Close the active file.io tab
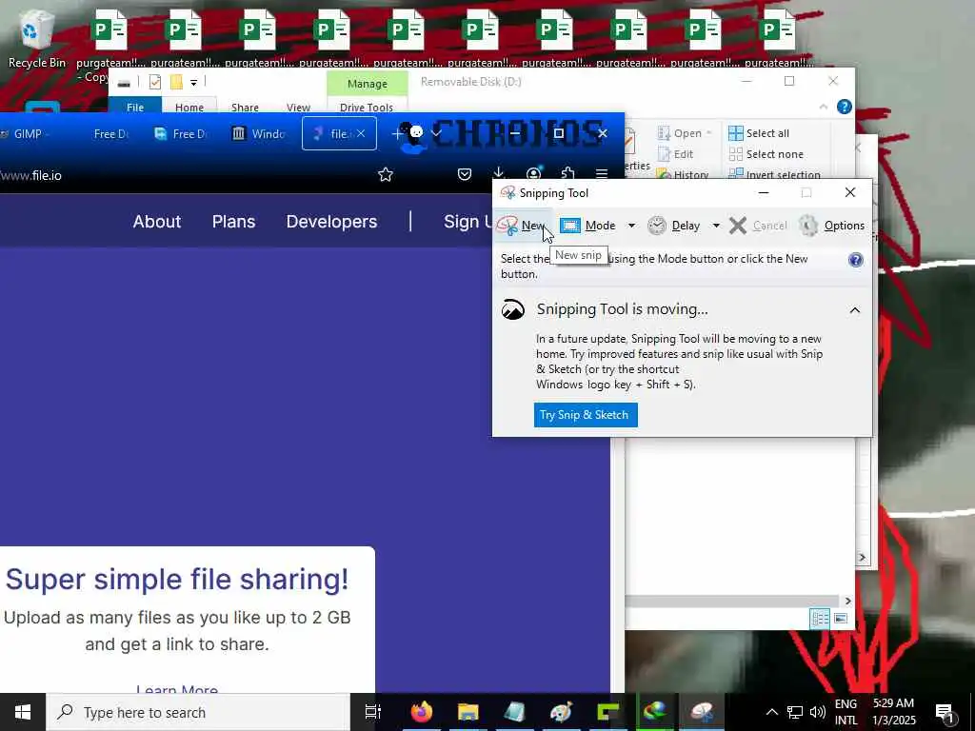975x731 pixels. 361,133
